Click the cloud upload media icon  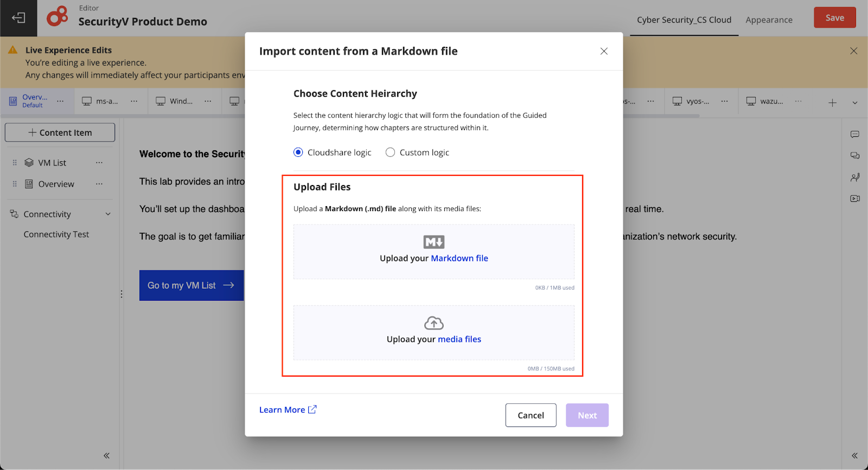coord(434,323)
